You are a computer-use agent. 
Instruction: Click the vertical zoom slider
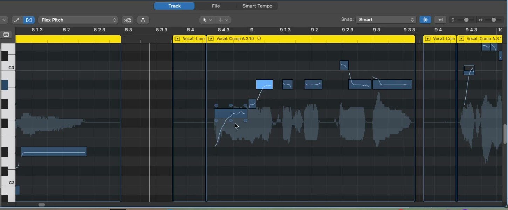point(466,20)
